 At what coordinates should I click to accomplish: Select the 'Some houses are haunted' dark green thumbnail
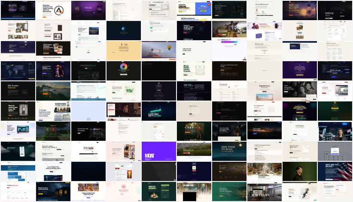(229, 10)
